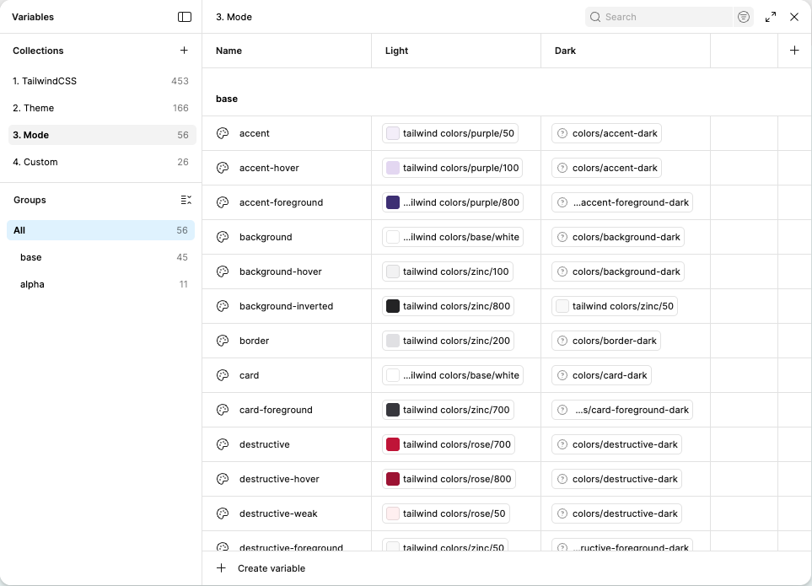The image size is (812, 586).
Task: Select the variable type icon next to accent
Action: click(223, 133)
